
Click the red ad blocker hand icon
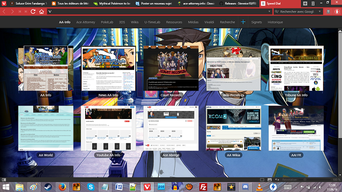[x=337, y=11]
